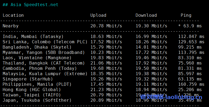This screenshot has width=209, height=107.
Task: Select the Hong Kong (HGC Global) row
Action: tap(32, 89)
